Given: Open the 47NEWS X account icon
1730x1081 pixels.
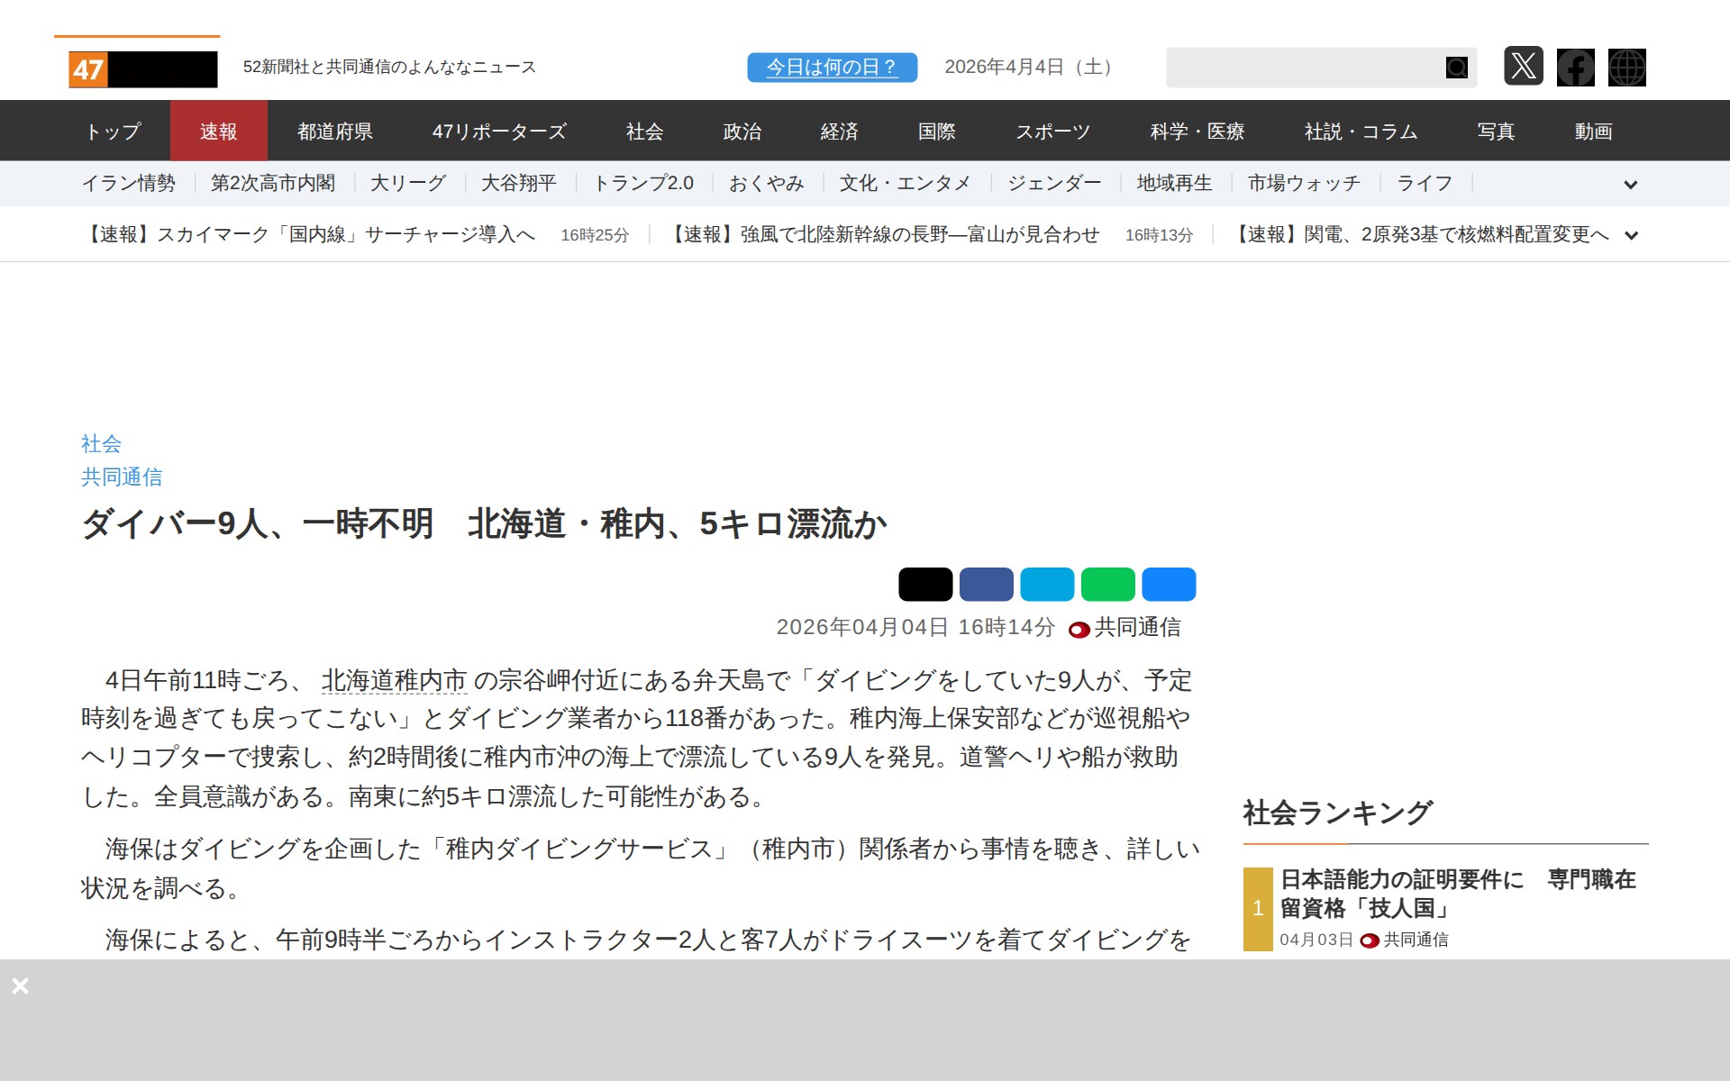Looking at the screenshot, I should [x=1525, y=67].
